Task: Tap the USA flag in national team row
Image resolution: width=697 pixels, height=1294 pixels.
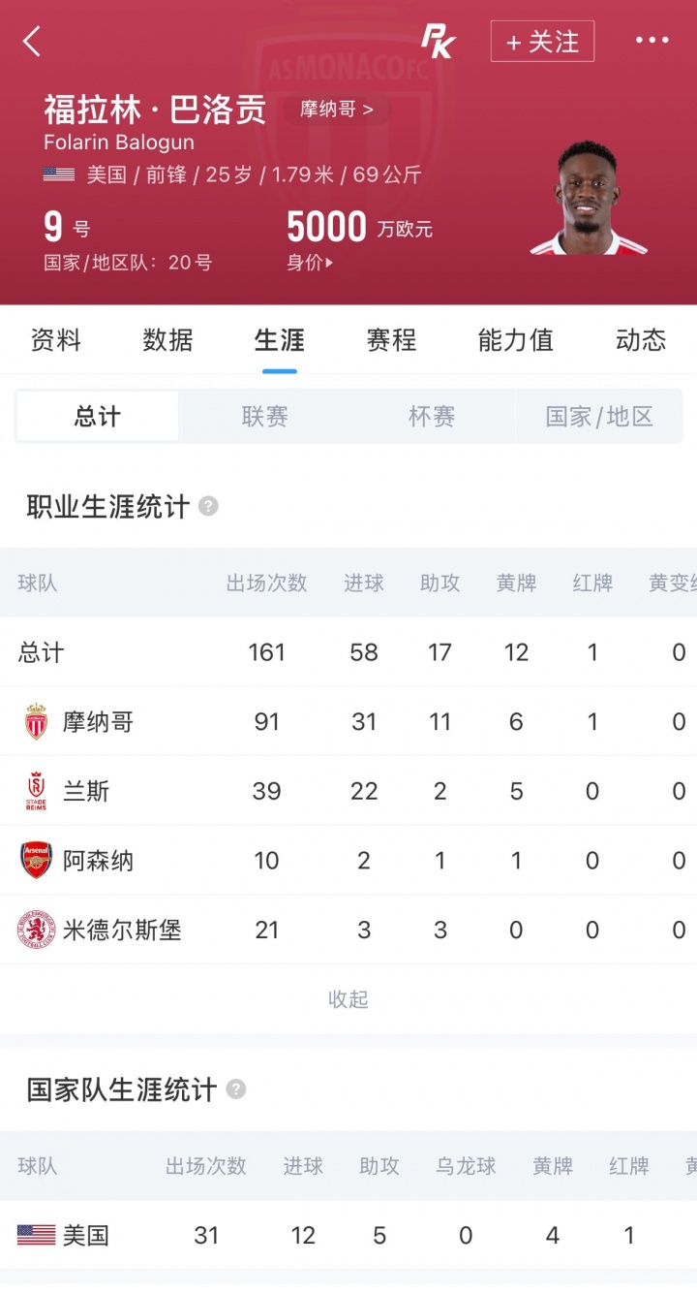Action: click(36, 1235)
